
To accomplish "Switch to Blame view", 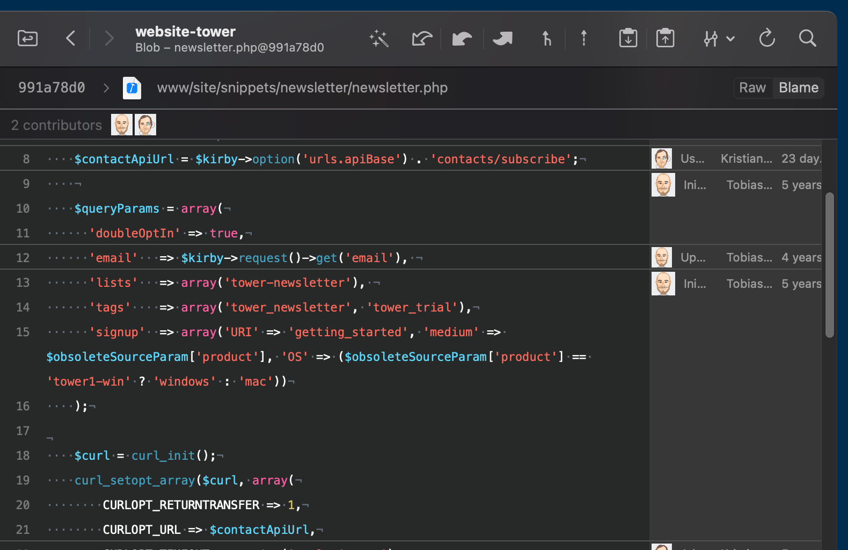I will tap(798, 88).
